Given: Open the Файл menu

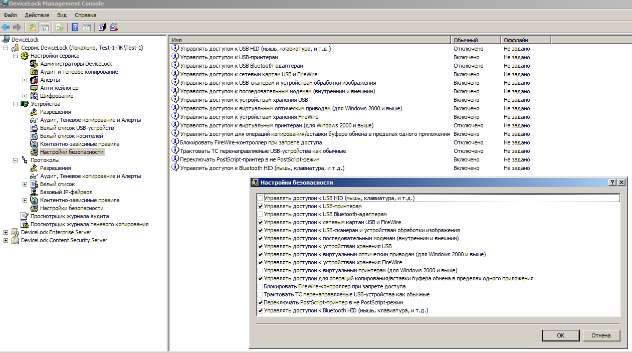Looking at the screenshot, I should tap(10, 16).
